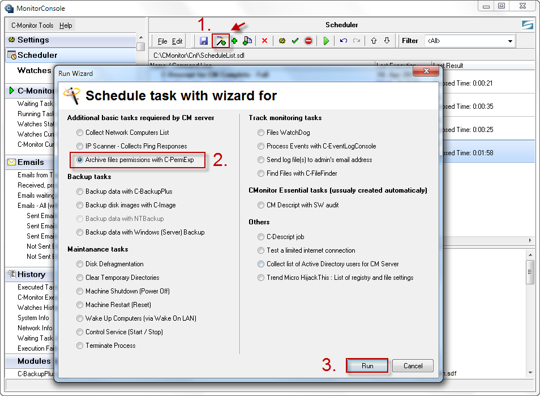Select Collect list of Active Directory users
The image size is (540, 396).
328,264
